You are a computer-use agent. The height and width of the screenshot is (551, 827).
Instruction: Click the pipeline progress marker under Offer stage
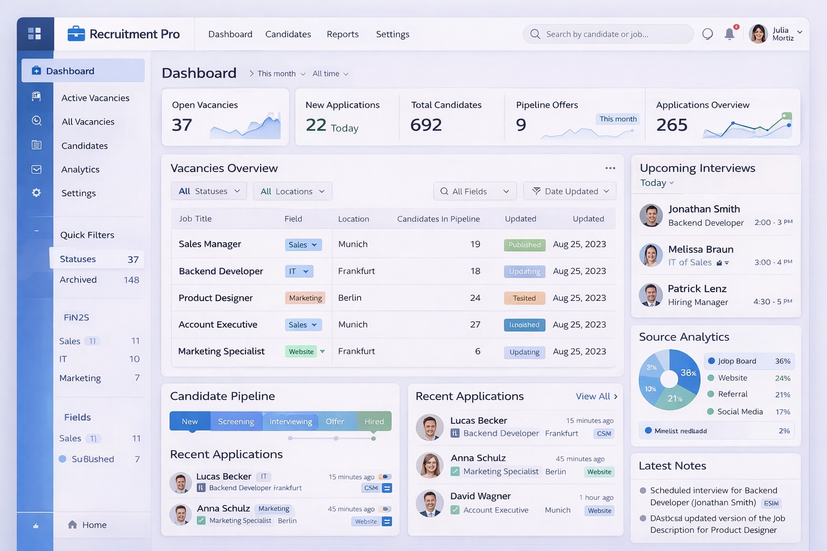click(x=336, y=439)
